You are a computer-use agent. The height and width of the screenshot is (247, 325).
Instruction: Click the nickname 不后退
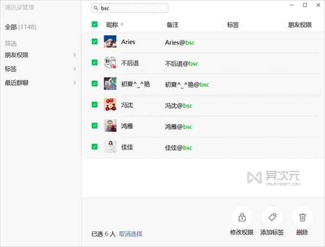[130, 63]
